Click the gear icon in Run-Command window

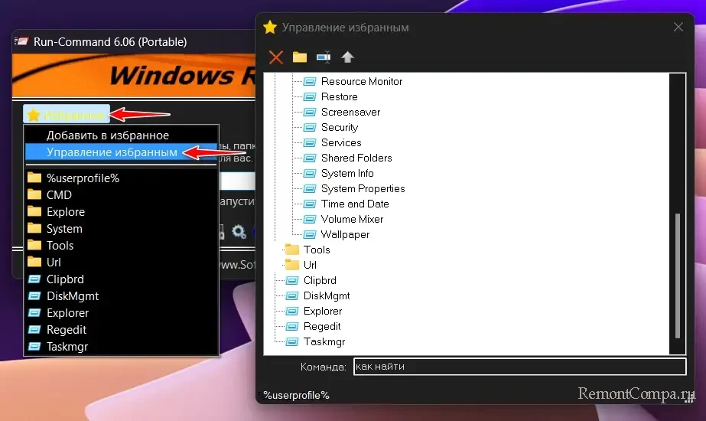coord(239,231)
